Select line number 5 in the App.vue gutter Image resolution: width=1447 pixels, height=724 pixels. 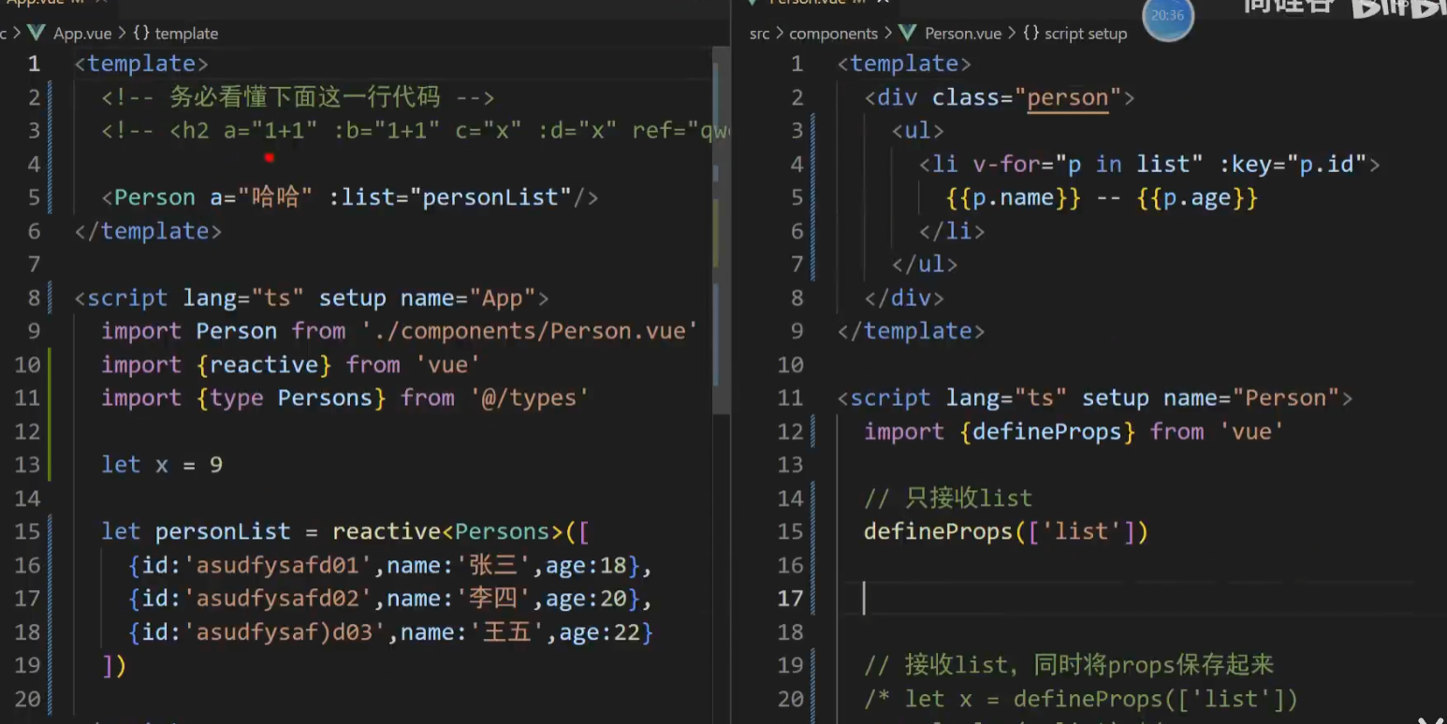[x=34, y=197]
